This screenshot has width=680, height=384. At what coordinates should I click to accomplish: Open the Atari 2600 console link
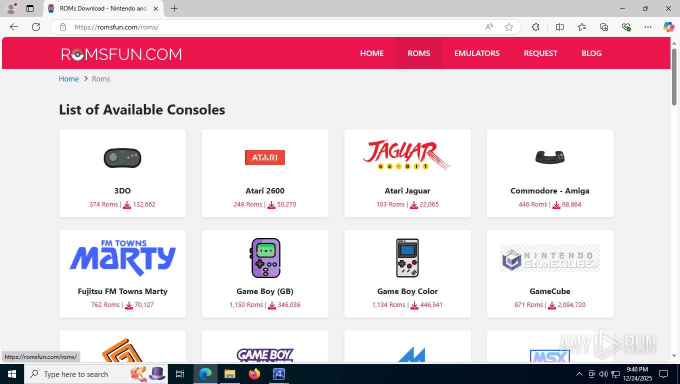tap(265, 190)
